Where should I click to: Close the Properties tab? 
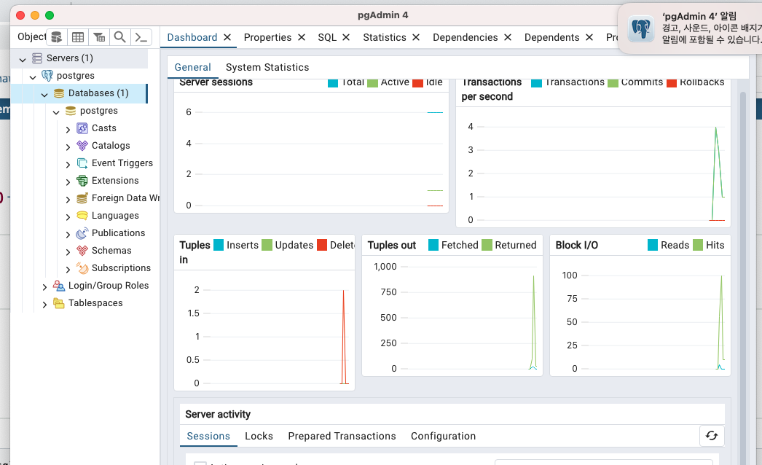click(302, 37)
